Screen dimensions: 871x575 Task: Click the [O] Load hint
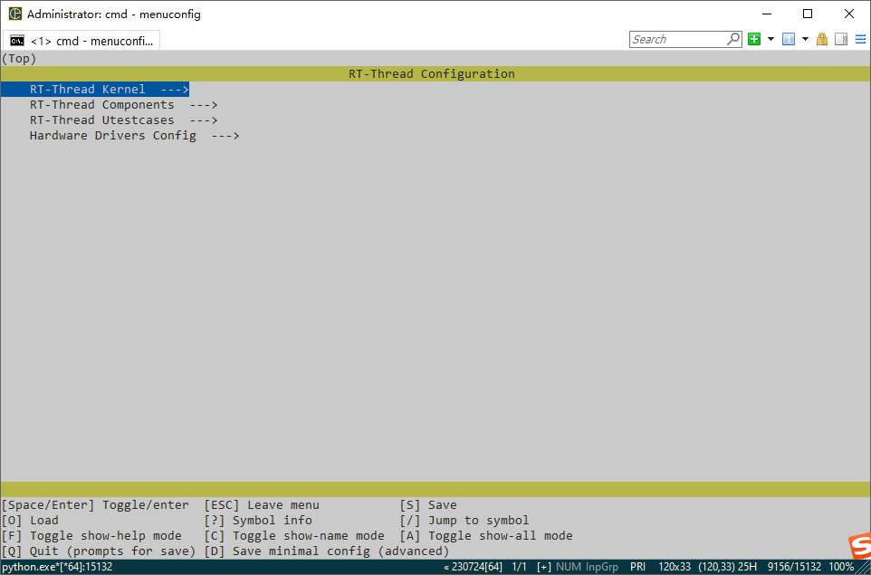tap(30, 521)
